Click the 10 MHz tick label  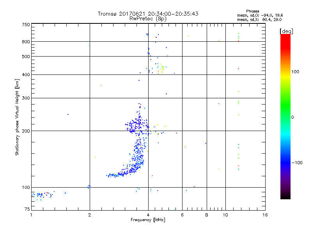click(x=225, y=215)
